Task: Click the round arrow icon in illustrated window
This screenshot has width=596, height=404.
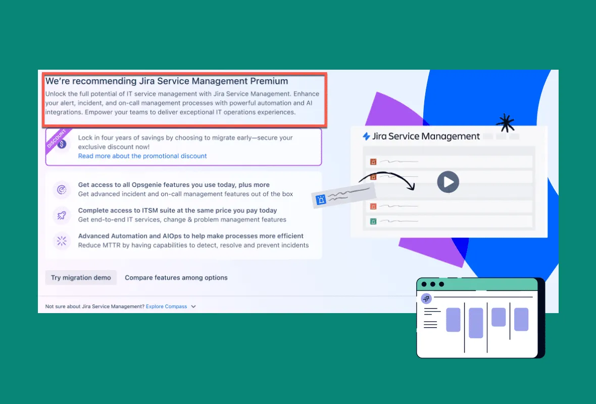Action: tap(427, 298)
